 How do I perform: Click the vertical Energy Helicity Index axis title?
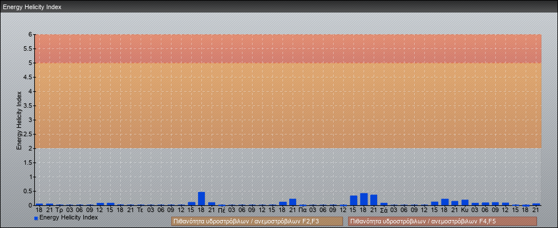tap(19, 120)
